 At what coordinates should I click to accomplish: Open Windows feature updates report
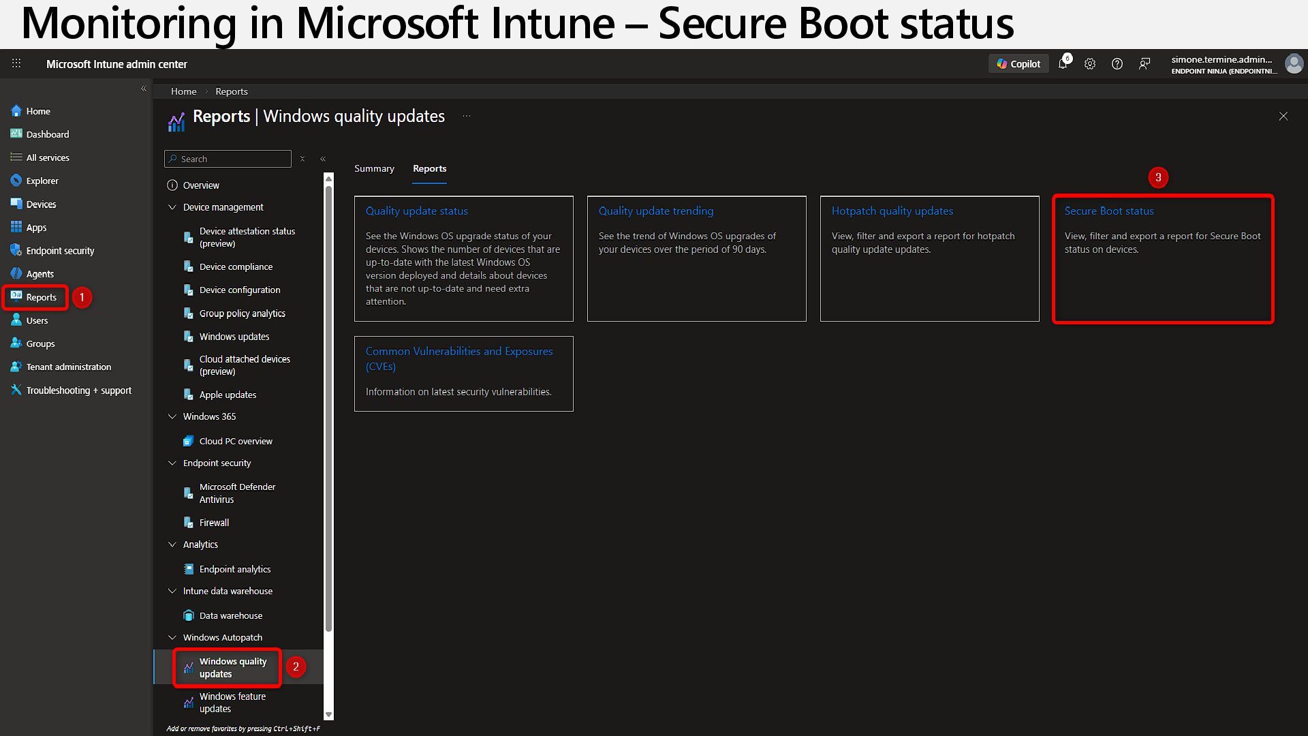tap(232, 703)
